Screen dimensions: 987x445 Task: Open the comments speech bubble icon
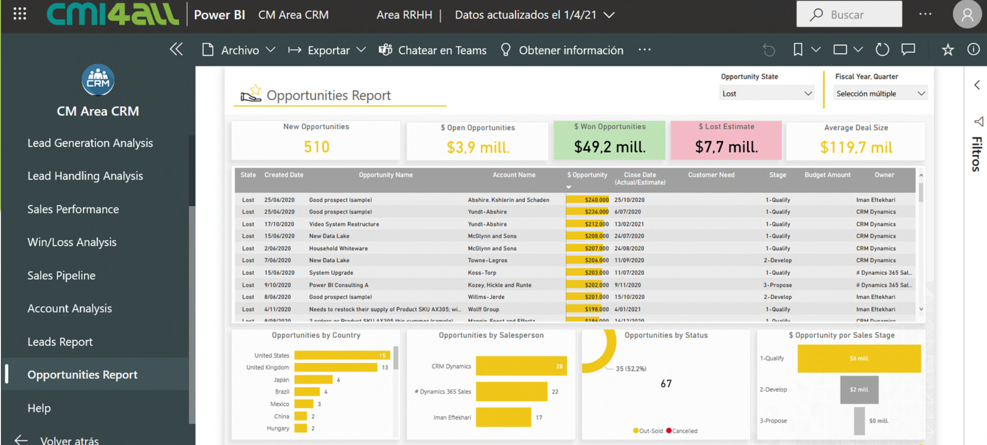click(x=908, y=50)
